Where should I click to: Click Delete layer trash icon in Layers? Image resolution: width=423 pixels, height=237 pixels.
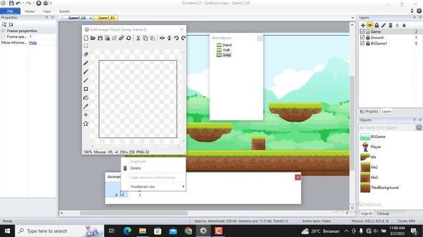click(391, 25)
